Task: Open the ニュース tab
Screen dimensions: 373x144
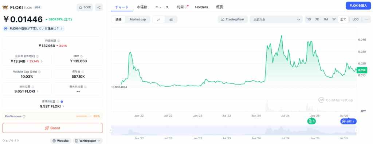Action: (x=162, y=7)
